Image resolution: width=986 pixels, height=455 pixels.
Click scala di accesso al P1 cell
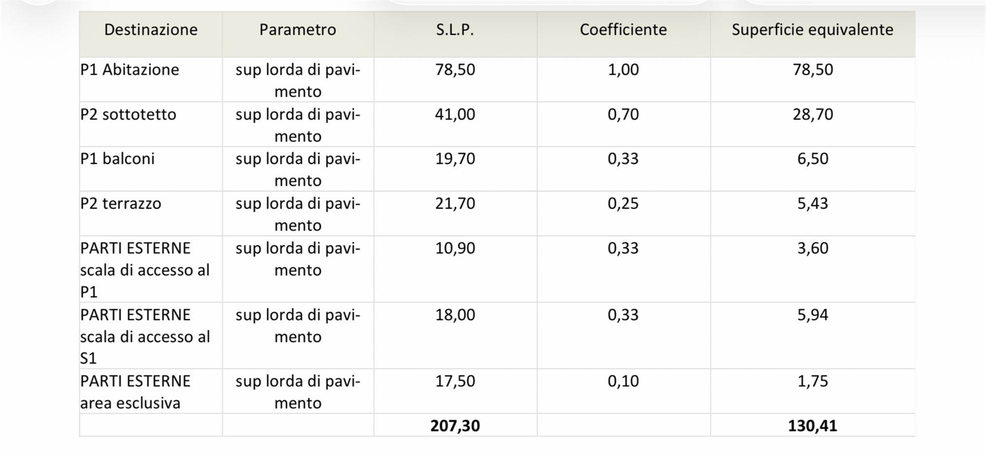coord(145,270)
